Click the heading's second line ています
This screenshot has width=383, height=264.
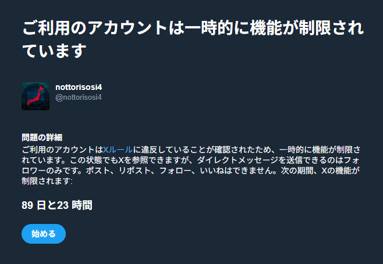click(x=54, y=51)
